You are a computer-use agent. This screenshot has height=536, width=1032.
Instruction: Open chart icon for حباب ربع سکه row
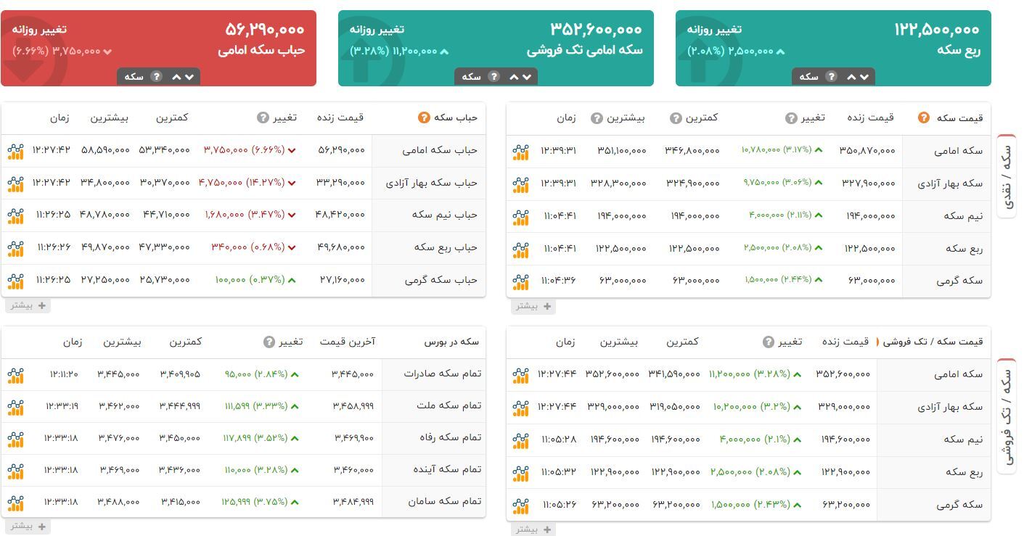pyautogui.click(x=15, y=248)
